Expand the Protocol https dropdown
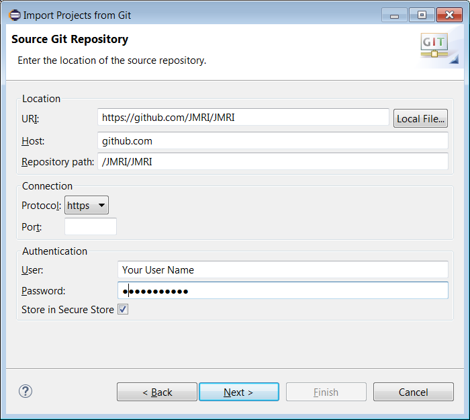 pyautogui.click(x=87, y=206)
